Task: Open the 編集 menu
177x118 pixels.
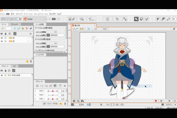Action: 8,14
